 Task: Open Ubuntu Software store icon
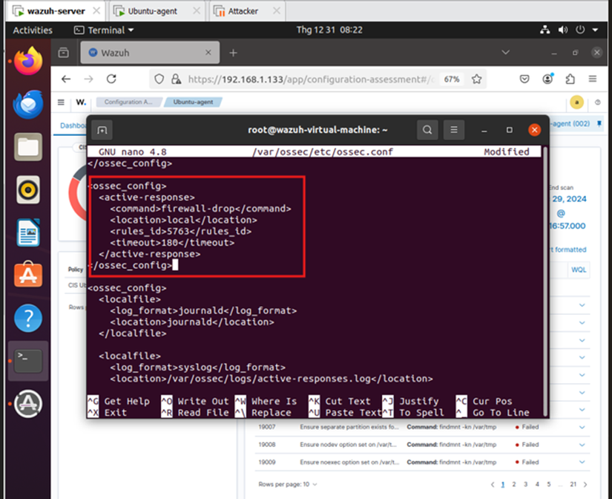coord(28,275)
